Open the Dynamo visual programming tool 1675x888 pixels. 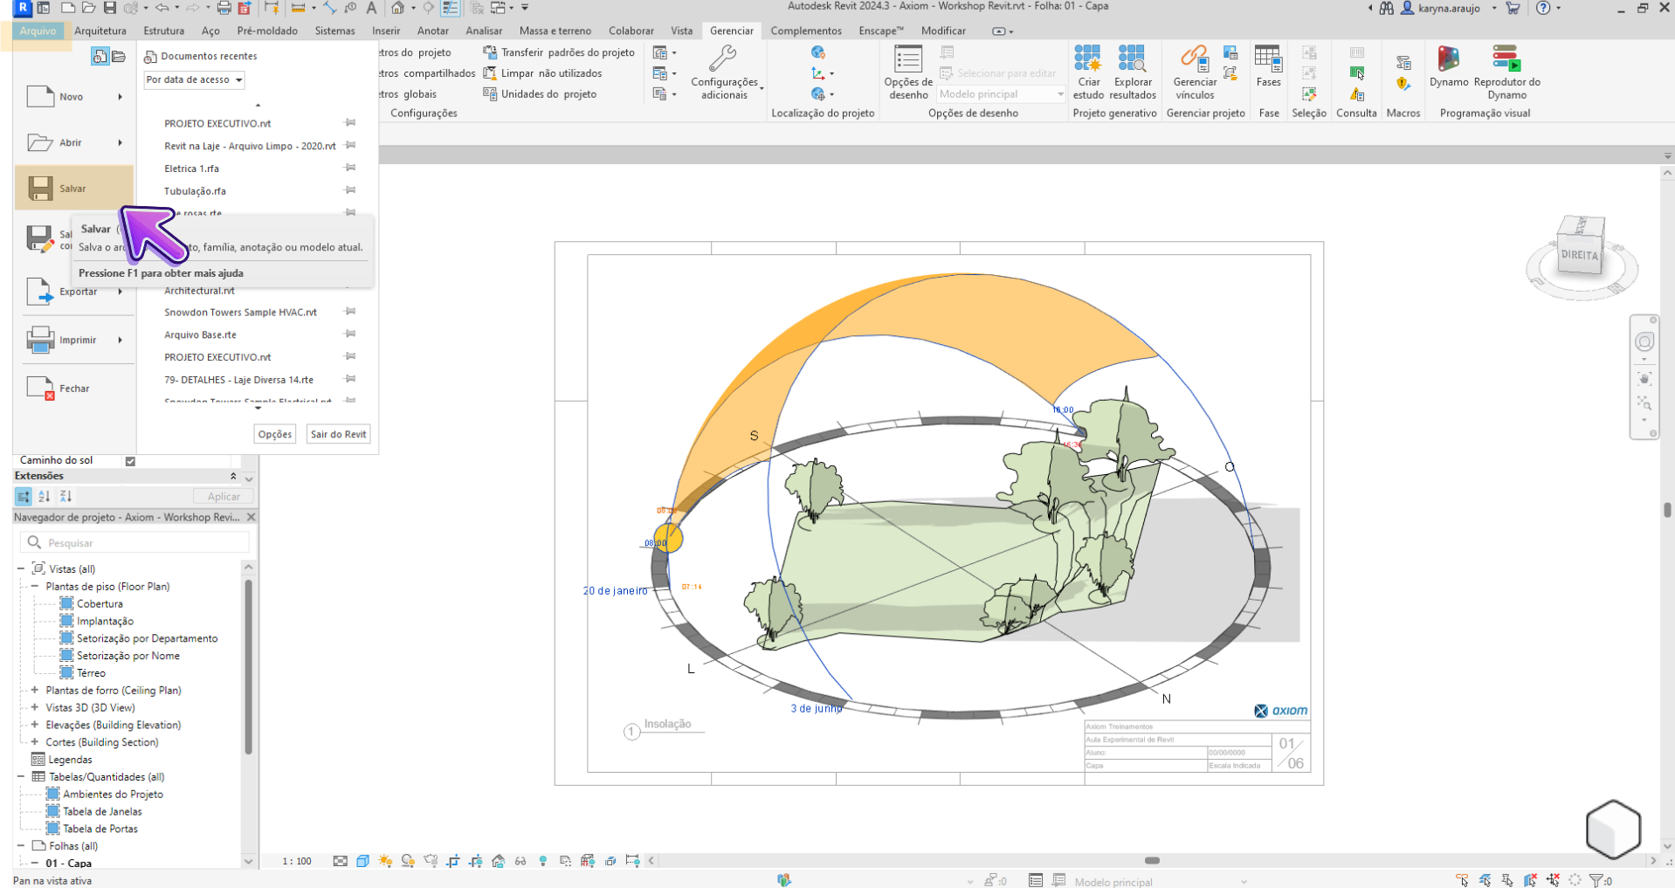point(1449,67)
